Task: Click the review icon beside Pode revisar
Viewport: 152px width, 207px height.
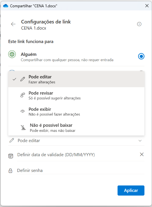Action: pos(23,95)
